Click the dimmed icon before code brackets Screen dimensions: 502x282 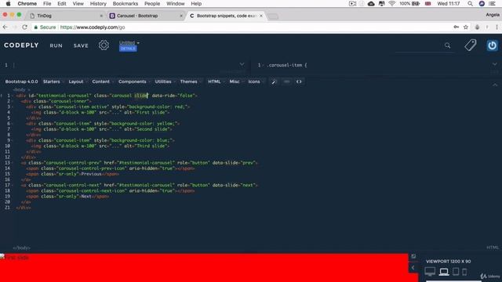coord(286,81)
